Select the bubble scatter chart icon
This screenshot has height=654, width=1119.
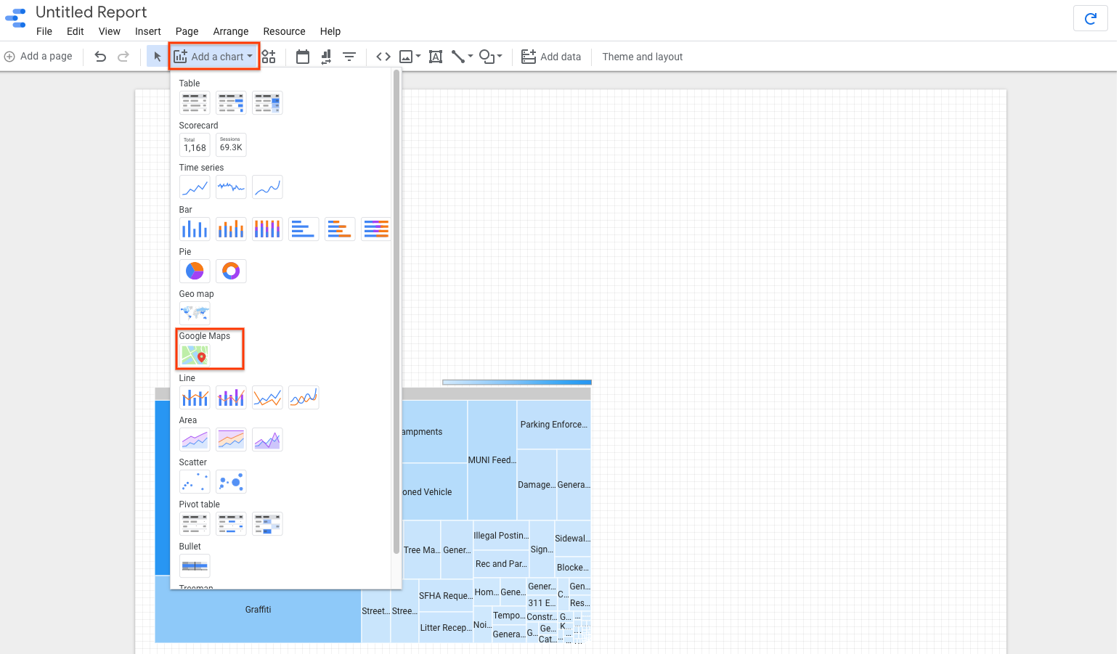(x=231, y=481)
